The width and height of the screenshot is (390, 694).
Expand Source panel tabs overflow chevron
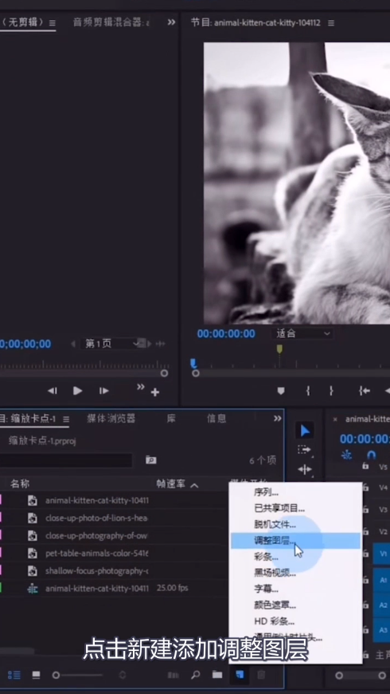point(171,22)
